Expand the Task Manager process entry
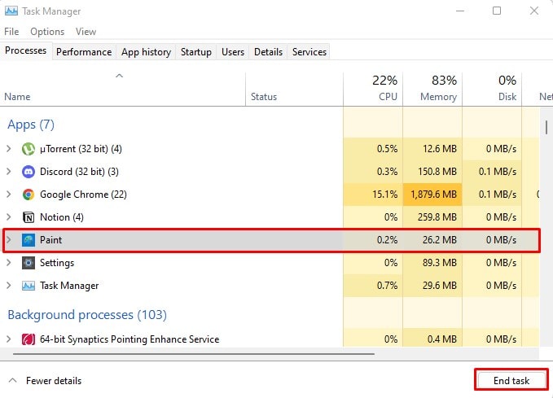553x398 pixels. pyautogui.click(x=9, y=286)
